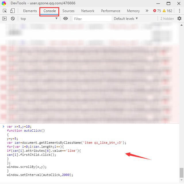184x184 pixels.
Task: Click the console vertical scrollbar thumb
Action: 181,173
